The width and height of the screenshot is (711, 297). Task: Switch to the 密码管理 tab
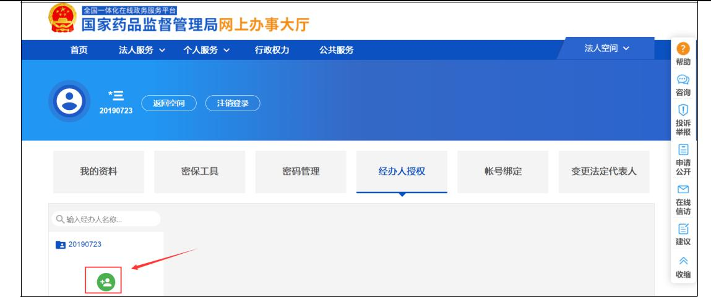point(301,172)
